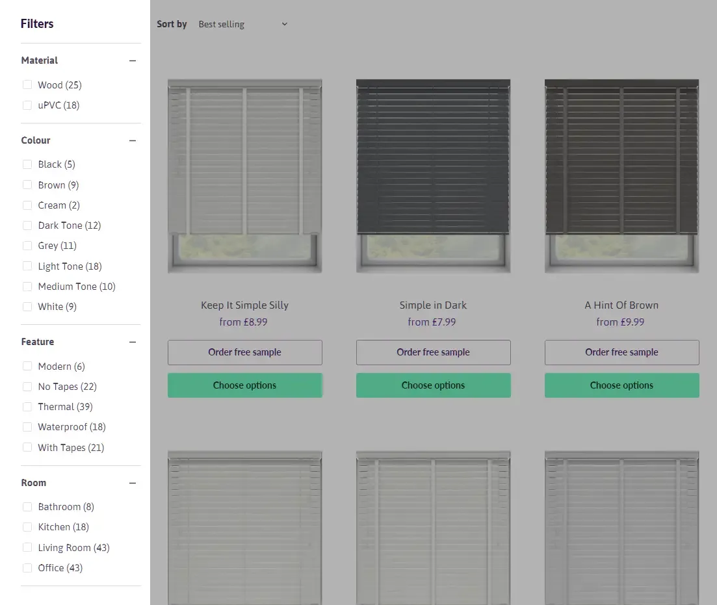Tick the Medium Tone filter checkbox
The height and width of the screenshot is (605, 717).
coord(27,287)
